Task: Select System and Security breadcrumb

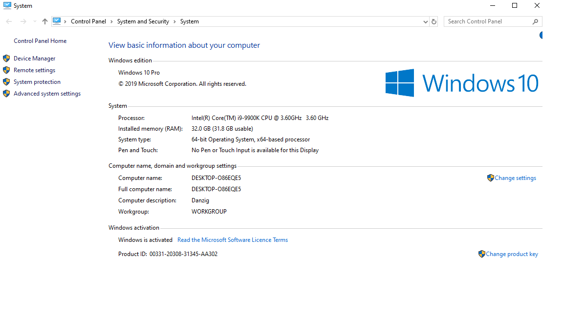Action: 143,21
